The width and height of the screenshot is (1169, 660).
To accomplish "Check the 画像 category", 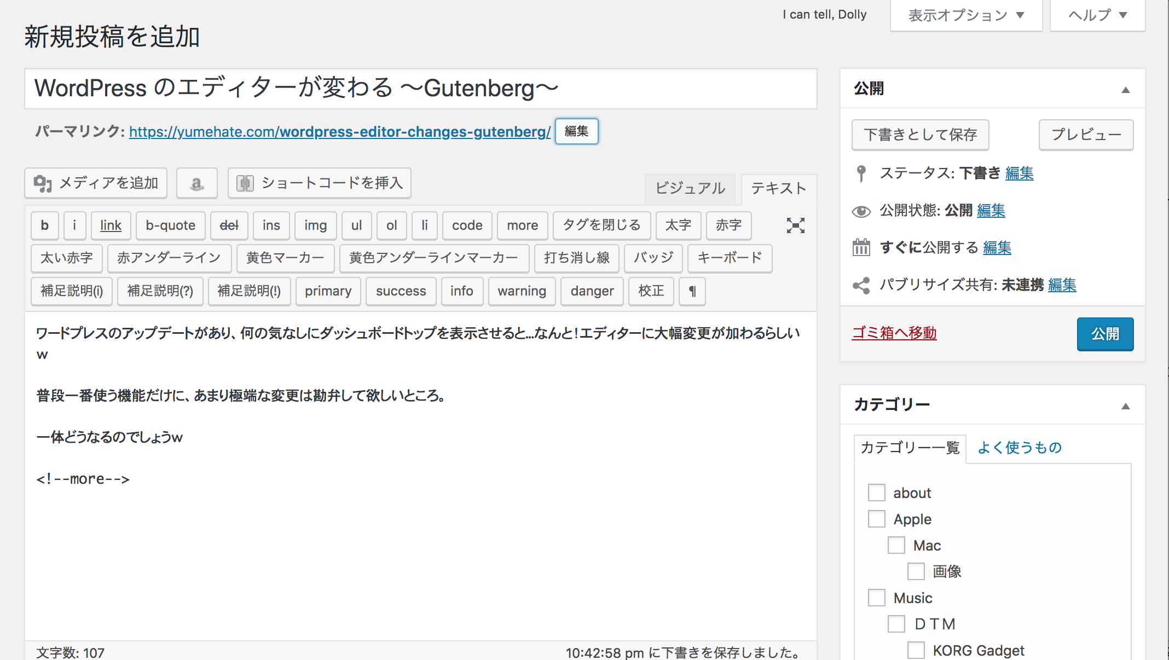I will [916, 571].
